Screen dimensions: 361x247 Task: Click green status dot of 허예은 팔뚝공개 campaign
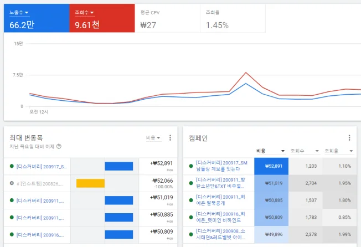[191, 200]
